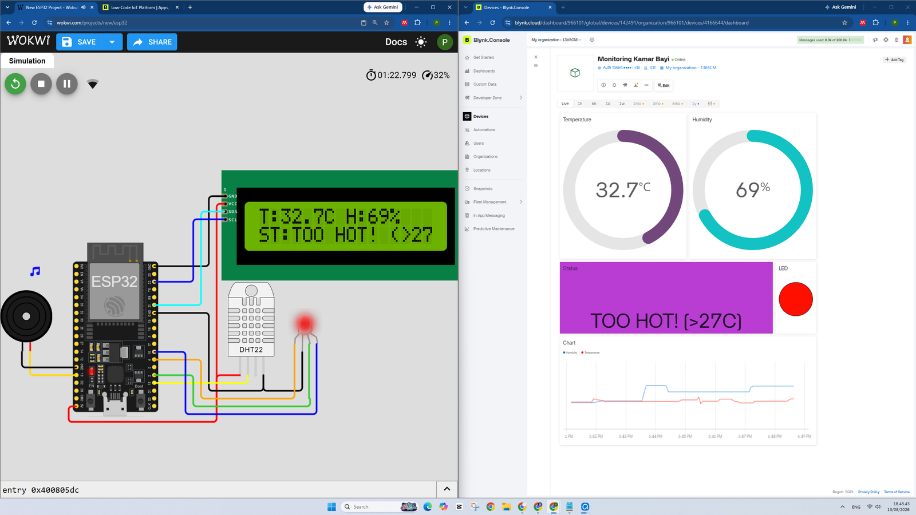Click Add Tag button
This screenshot has width=916, height=515.
click(894, 60)
